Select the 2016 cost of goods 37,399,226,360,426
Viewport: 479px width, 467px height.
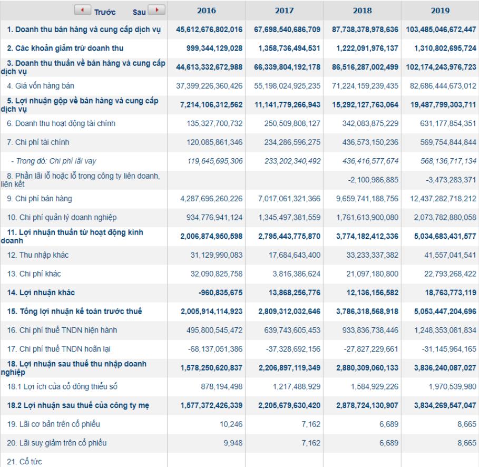[x=209, y=86]
